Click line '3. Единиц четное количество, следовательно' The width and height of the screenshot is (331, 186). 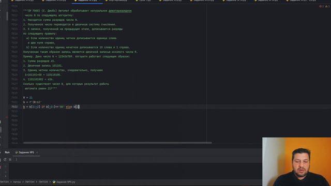63,70
